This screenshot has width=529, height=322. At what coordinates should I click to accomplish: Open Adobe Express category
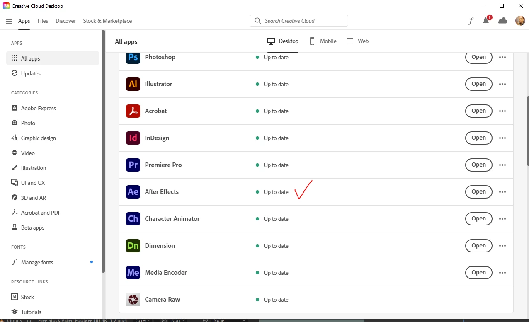point(53,108)
